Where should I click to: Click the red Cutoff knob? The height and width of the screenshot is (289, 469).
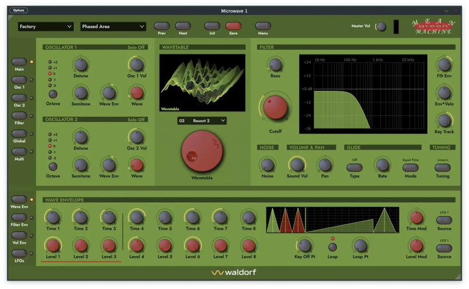click(275, 107)
